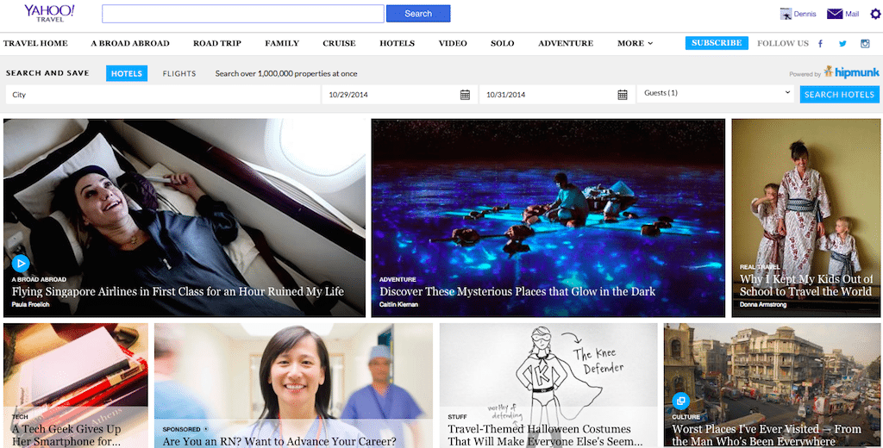Click the sponsored info icon
The height and width of the screenshot is (448, 883).
pos(206,429)
